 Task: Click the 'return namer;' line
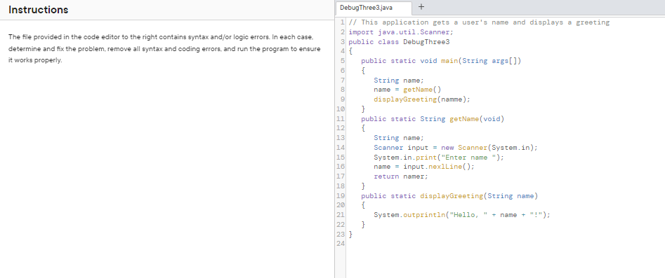click(401, 176)
